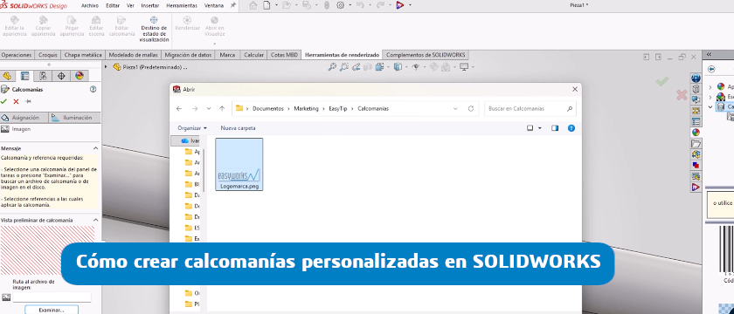Collapse the Vista preliminar de calcomanía section

click(x=95, y=220)
